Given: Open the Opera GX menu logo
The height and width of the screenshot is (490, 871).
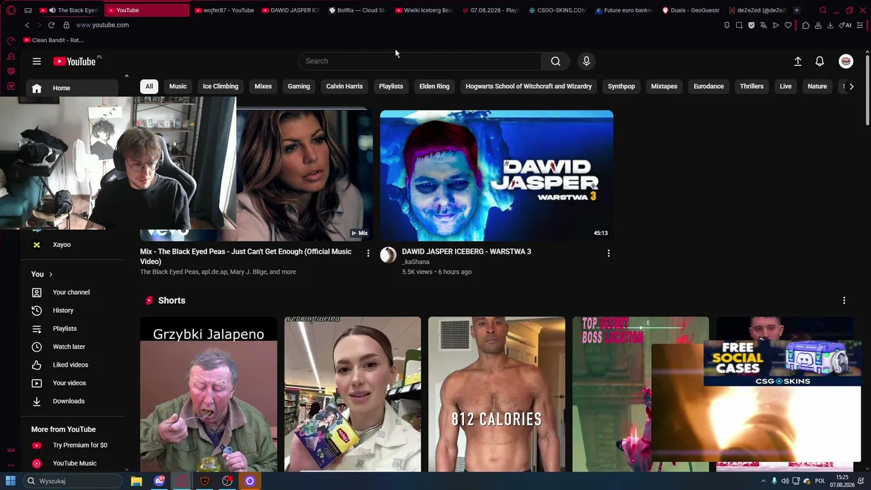Looking at the screenshot, I should (x=11, y=10).
